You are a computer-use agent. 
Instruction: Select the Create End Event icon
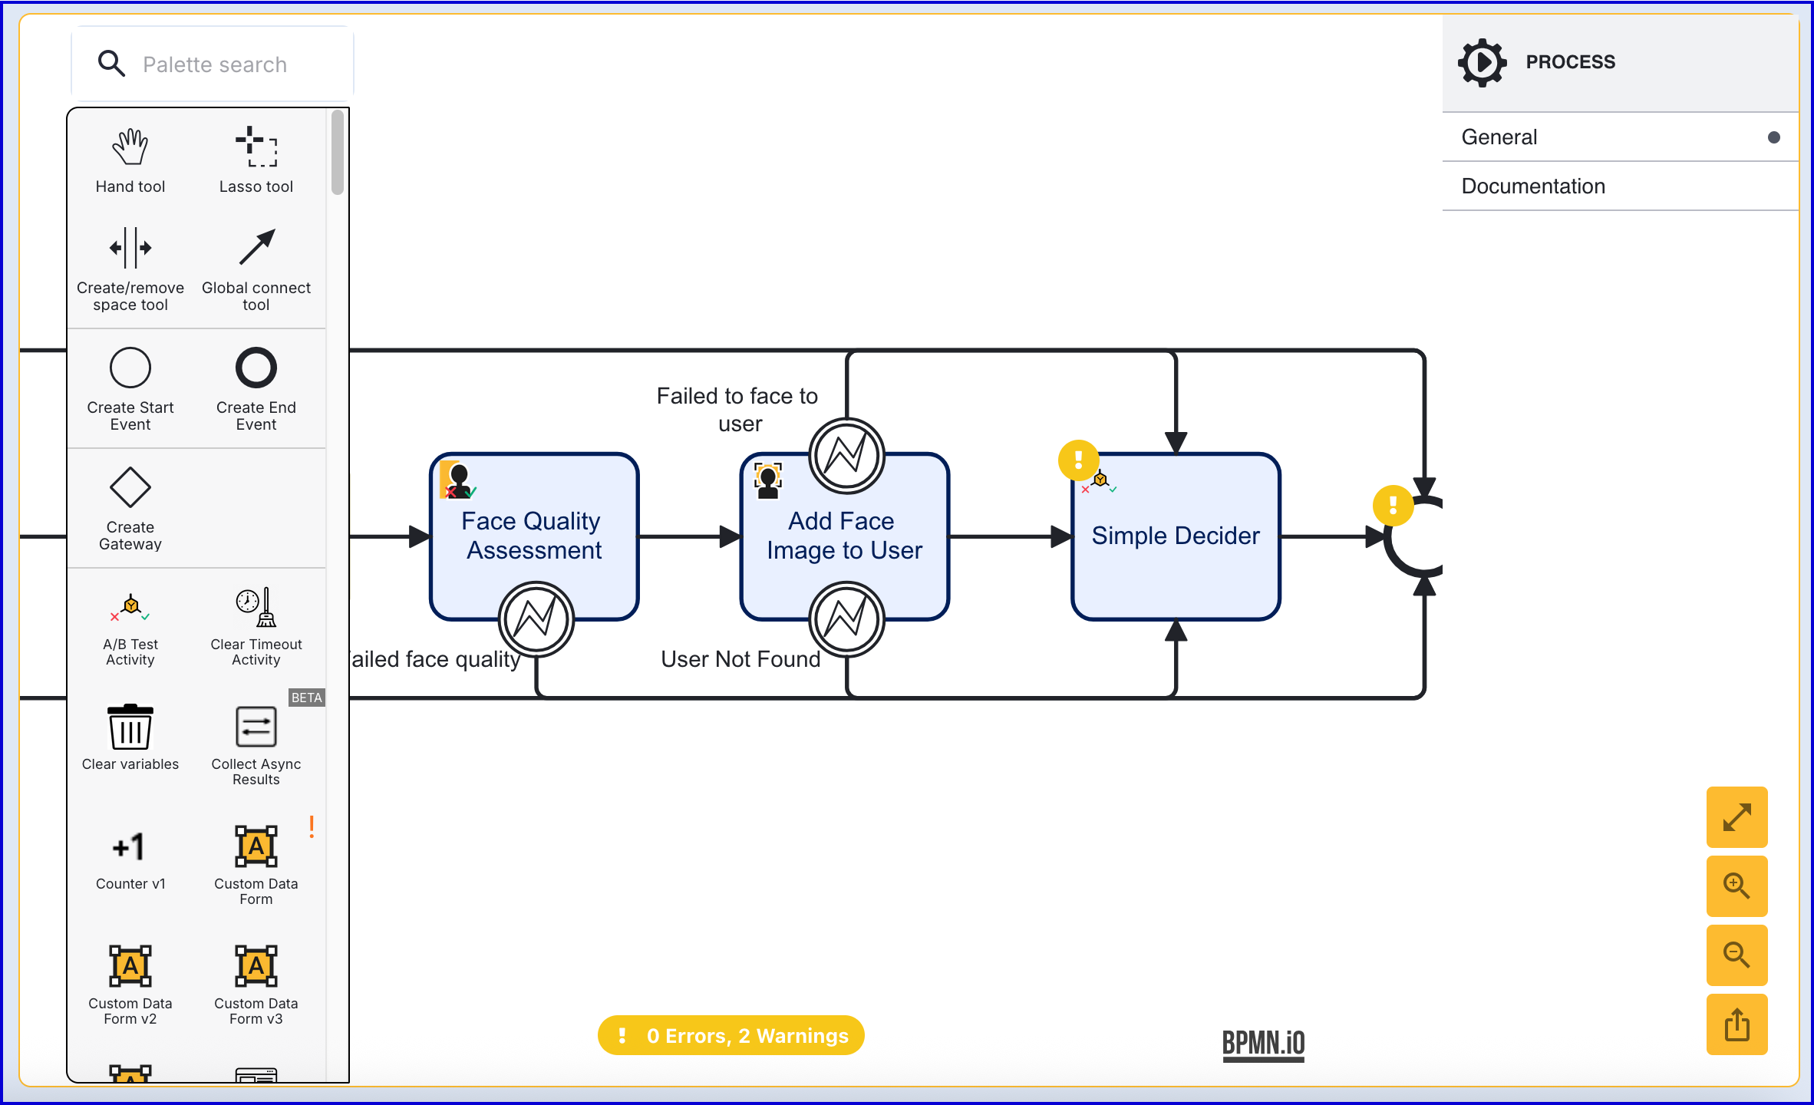click(x=256, y=368)
